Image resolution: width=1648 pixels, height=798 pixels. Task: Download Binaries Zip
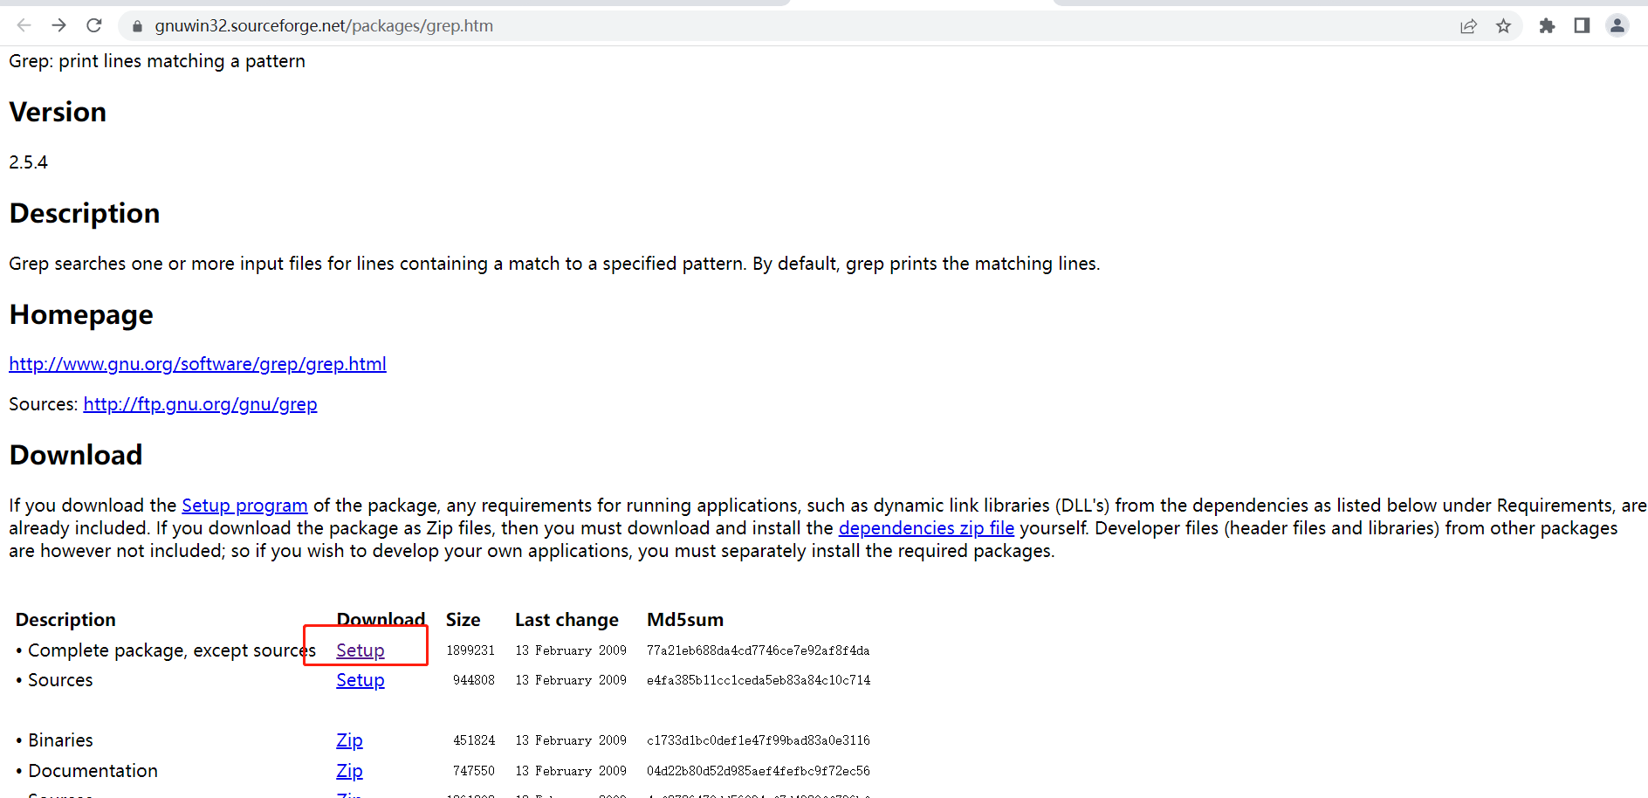349,740
